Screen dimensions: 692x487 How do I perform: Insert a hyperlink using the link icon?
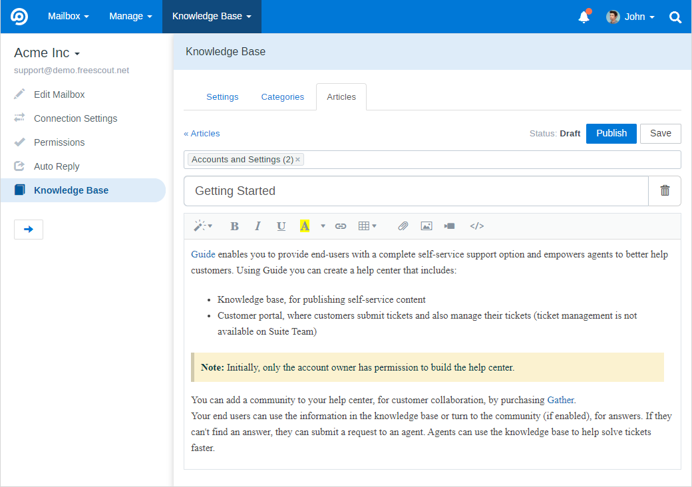pos(341,226)
